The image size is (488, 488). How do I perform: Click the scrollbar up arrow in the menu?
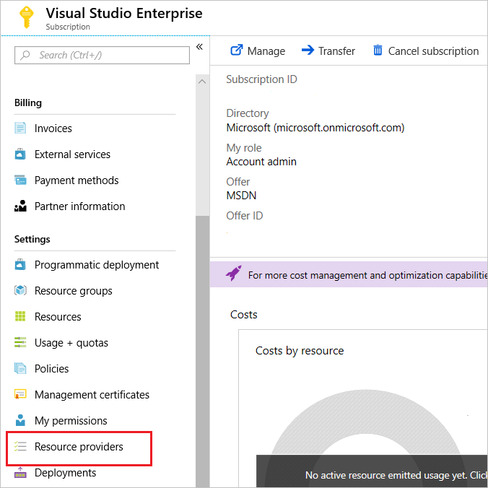(202, 82)
